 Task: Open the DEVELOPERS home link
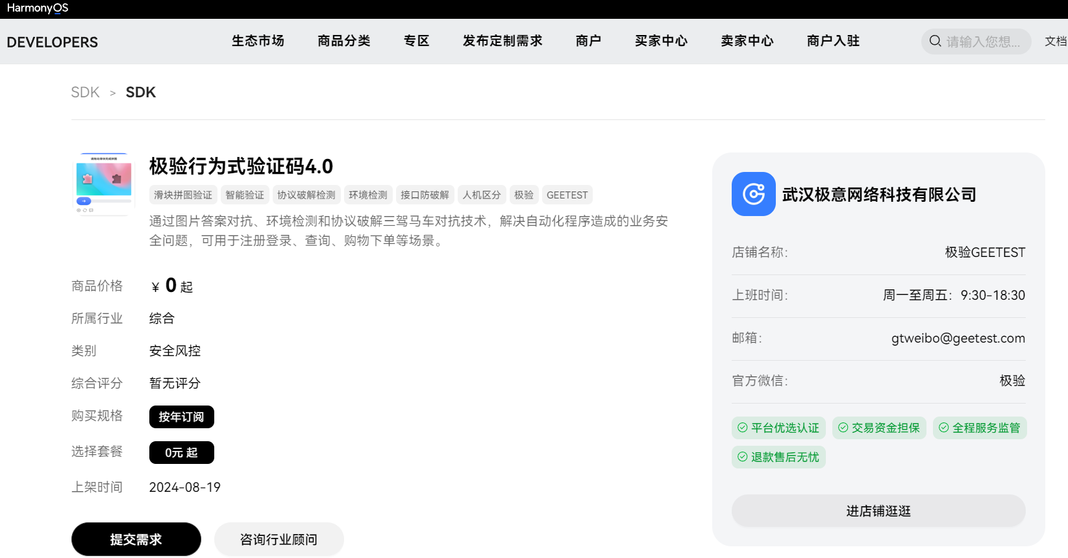click(x=52, y=42)
